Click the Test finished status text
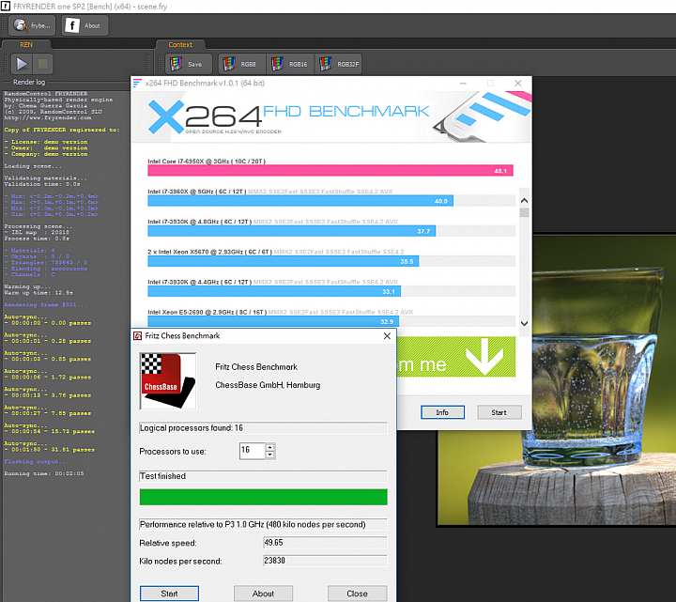Screen dimensions: 676x602 162,476
